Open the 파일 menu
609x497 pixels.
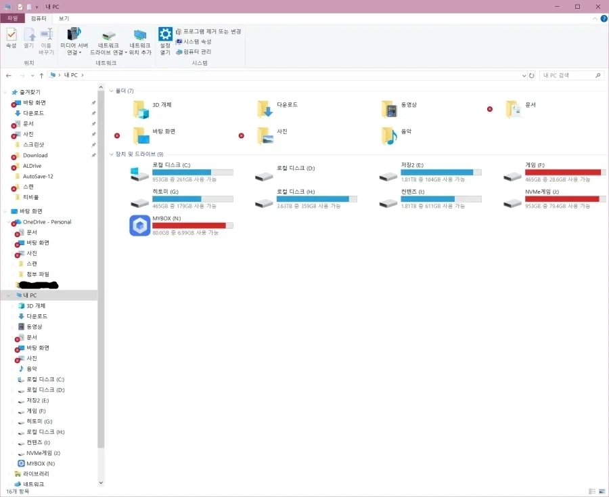coord(12,18)
